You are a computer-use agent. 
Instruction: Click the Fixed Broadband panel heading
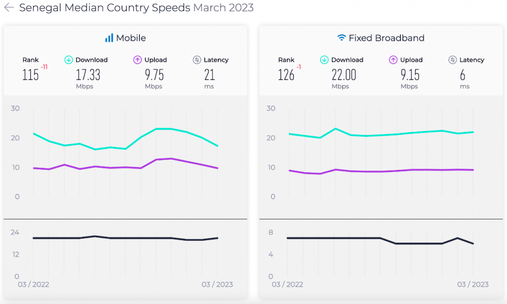pyautogui.click(x=386, y=38)
